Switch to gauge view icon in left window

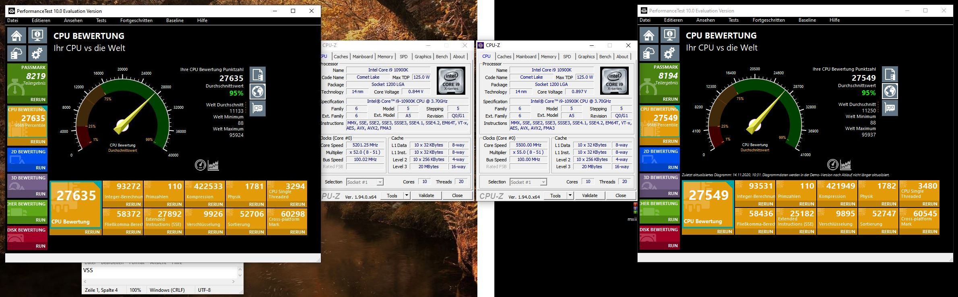click(200, 165)
